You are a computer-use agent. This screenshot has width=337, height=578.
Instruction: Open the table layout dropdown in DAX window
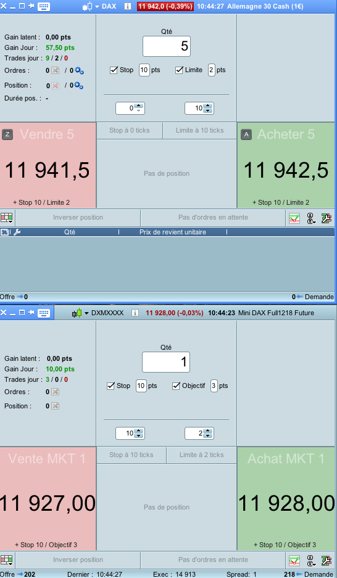click(7, 218)
